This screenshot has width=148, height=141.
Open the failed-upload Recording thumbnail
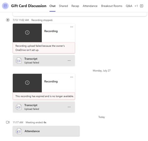point(27,33)
